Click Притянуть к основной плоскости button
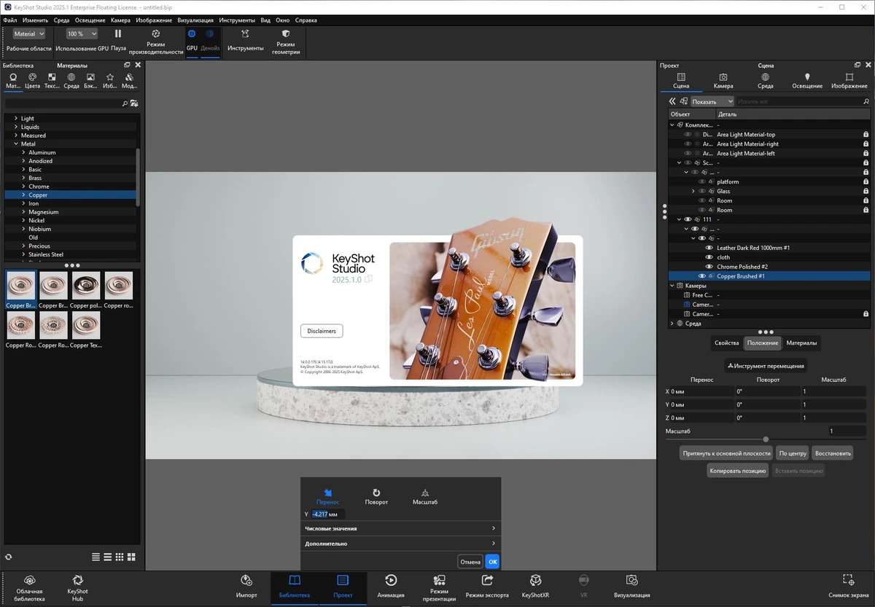875x607 pixels. point(726,453)
